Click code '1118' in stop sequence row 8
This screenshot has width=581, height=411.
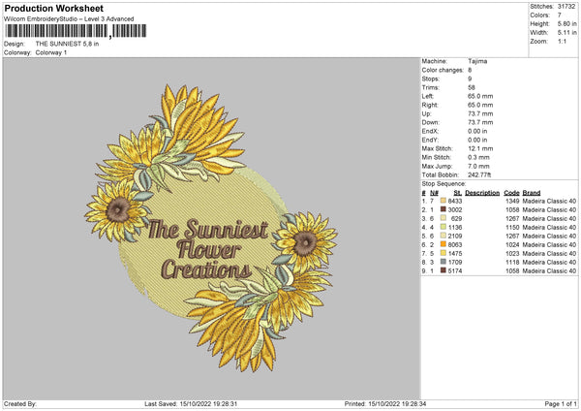(512, 263)
